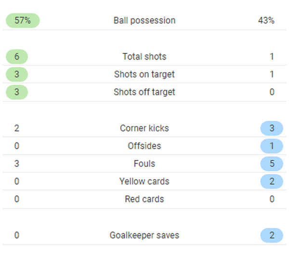Viewport: 289px width, 253px height.
Task: Select the Goalkeeper saves label
Action: click(x=144, y=236)
